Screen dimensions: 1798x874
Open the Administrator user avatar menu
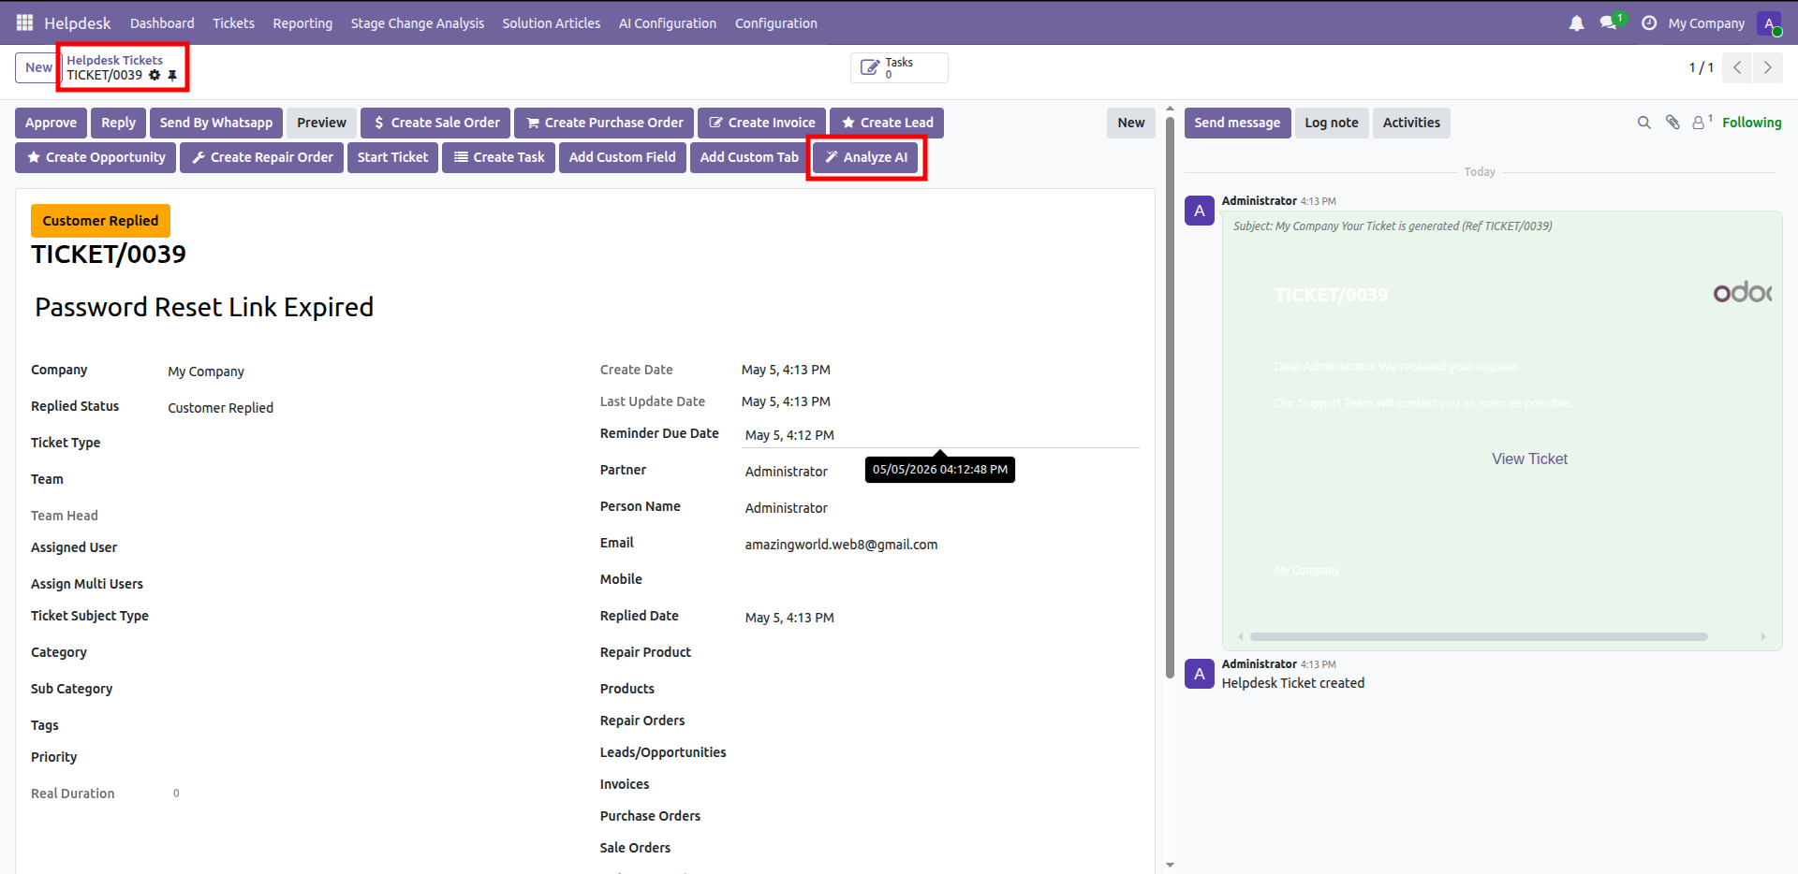1769,23
